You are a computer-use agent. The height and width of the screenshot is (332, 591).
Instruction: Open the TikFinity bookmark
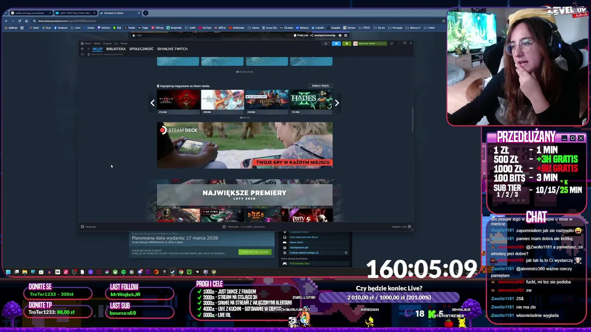[157, 28]
